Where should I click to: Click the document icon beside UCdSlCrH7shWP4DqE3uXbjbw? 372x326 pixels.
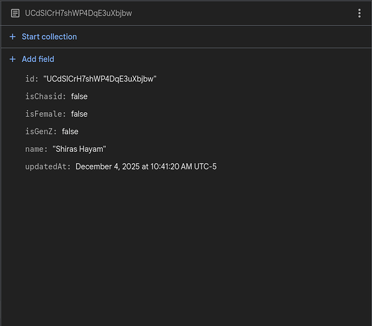(x=15, y=13)
